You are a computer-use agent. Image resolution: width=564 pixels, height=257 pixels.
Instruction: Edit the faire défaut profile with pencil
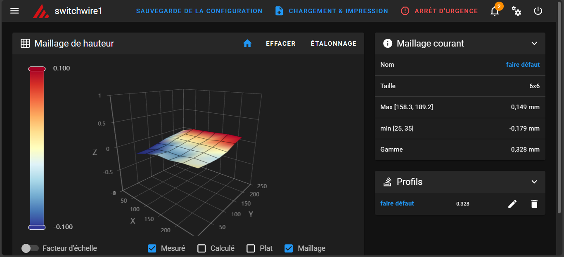point(512,204)
